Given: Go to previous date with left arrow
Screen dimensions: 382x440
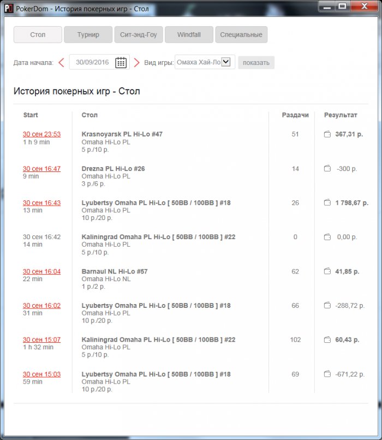Looking at the screenshot, I should pyautogui.click(x=62, y=62).
